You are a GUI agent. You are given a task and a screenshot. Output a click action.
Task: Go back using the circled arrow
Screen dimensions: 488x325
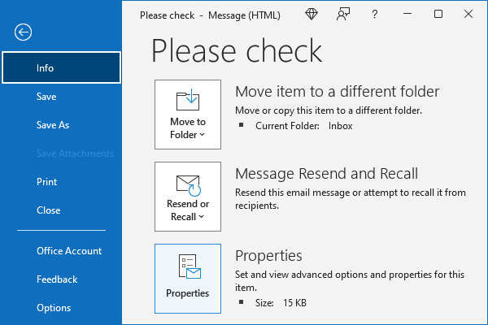click(23, 32)
